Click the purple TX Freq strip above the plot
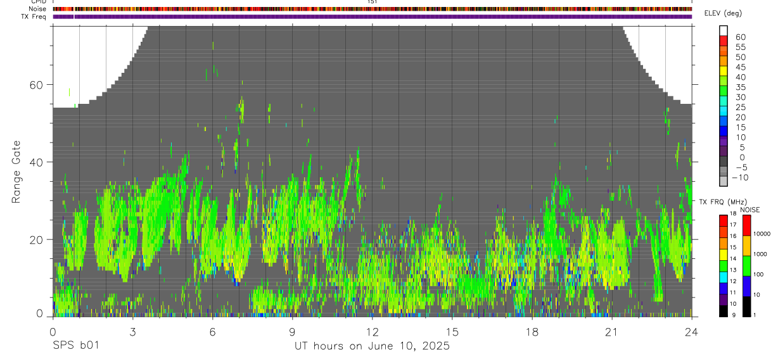 click(x=373, y=16)
